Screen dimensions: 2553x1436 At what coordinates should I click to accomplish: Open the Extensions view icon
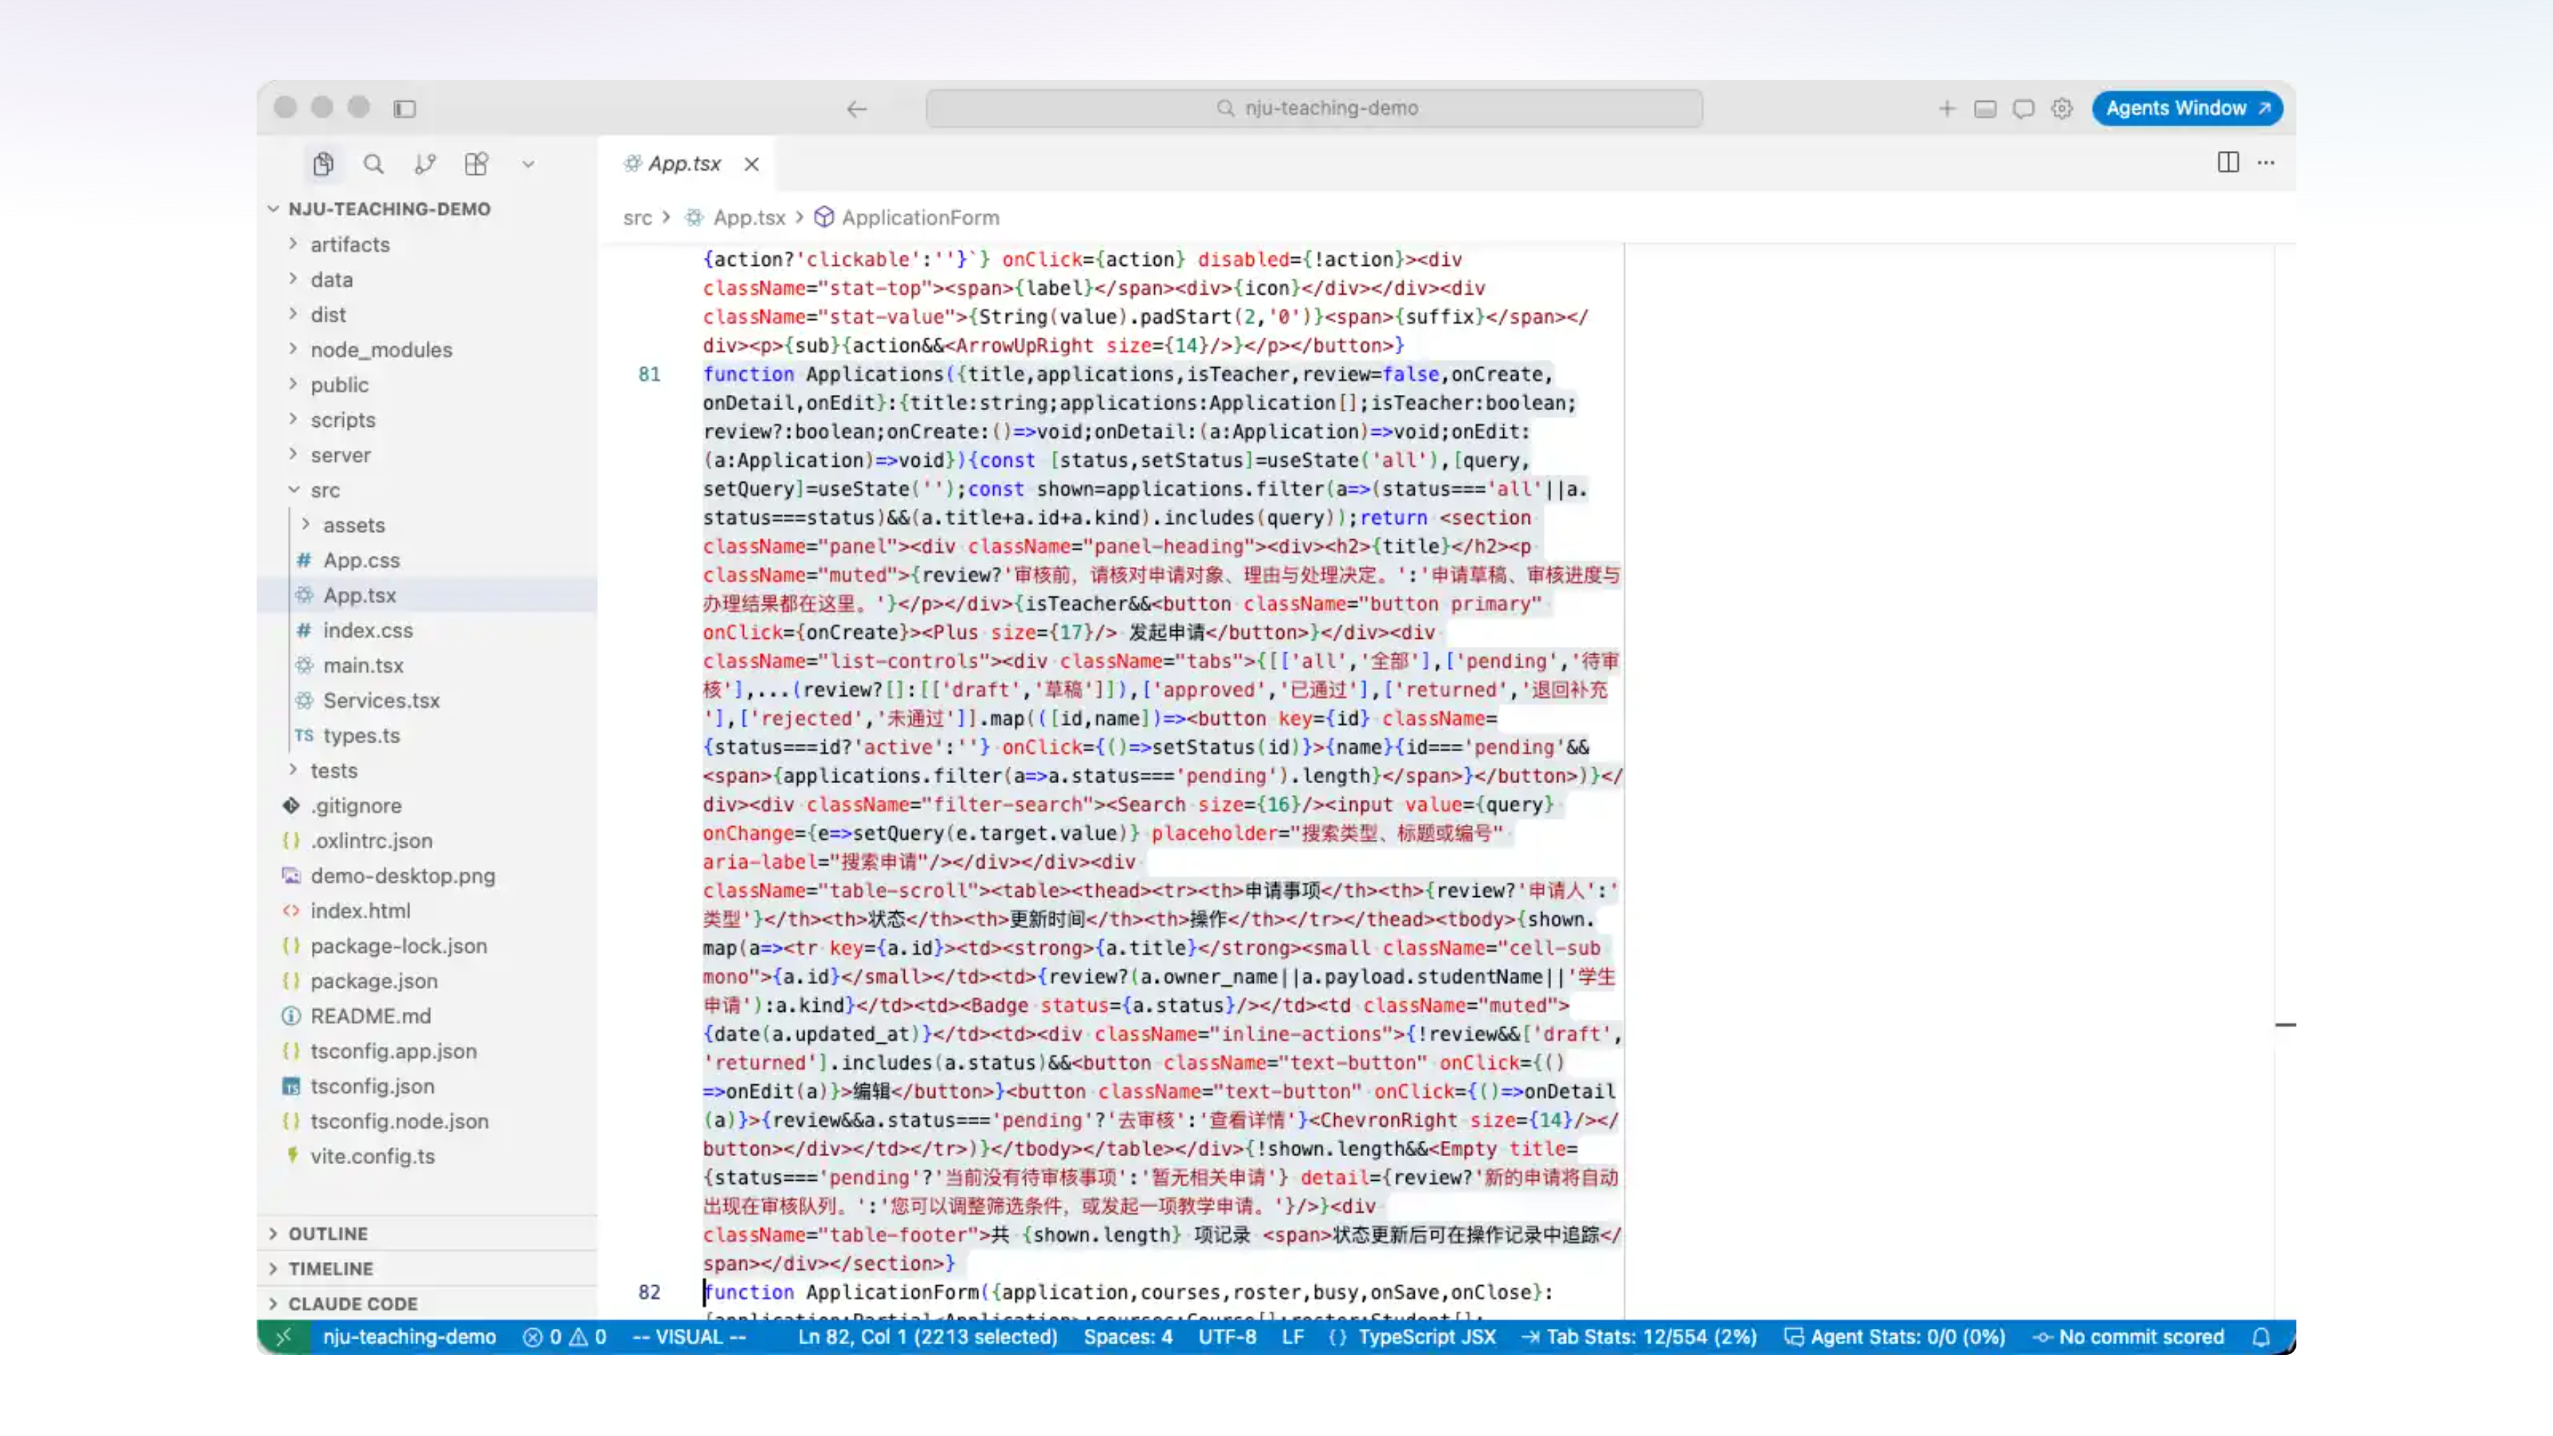pos(477,164)
